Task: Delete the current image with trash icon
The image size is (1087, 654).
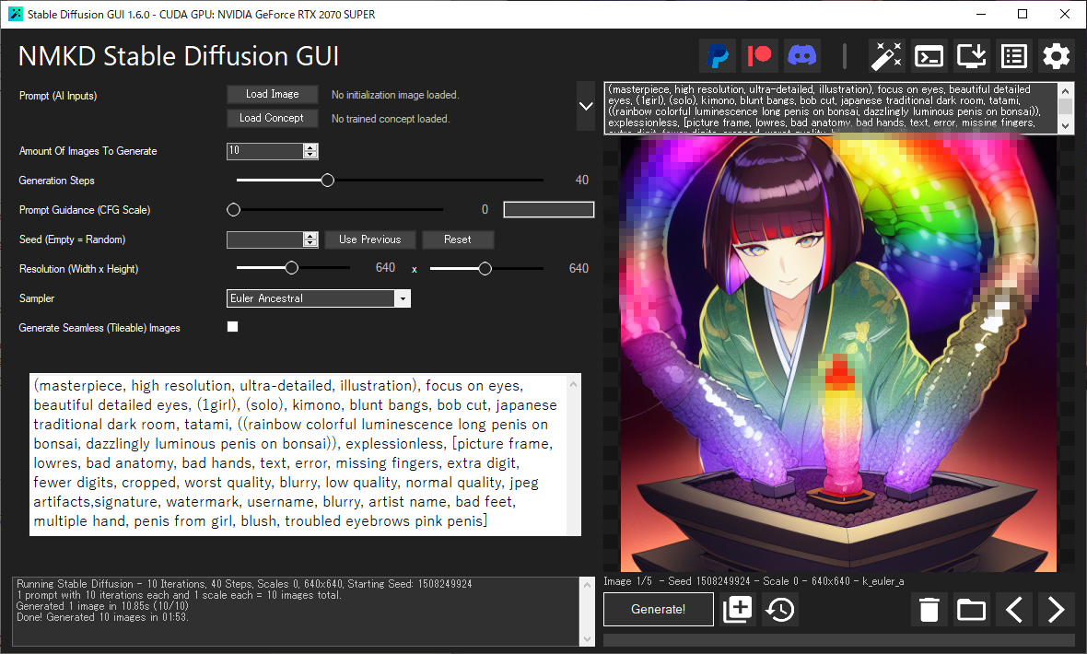Action: point(929,610)
